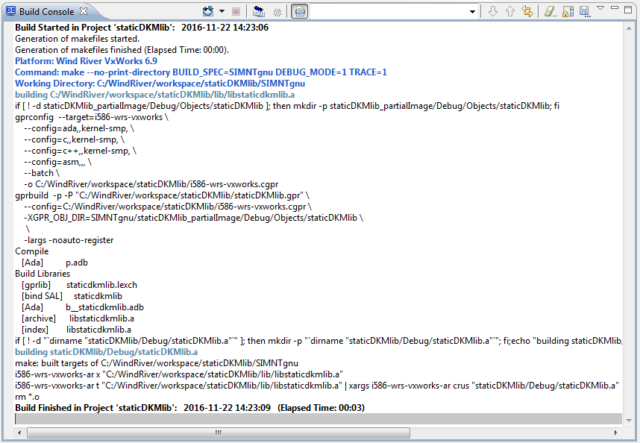
Task: Click the 'Working Directory' blue line
Action: click(160, 84)
